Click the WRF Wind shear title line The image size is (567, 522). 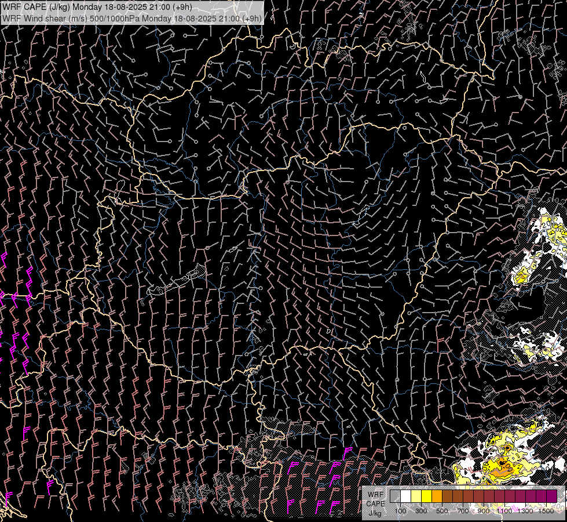coord(131,19)
